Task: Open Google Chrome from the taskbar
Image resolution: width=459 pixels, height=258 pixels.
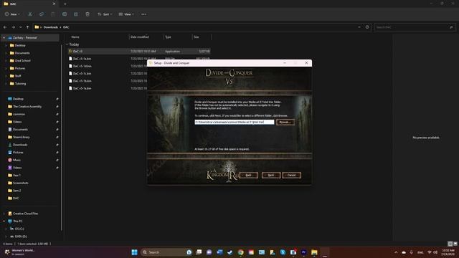Action: pos(241,252)
